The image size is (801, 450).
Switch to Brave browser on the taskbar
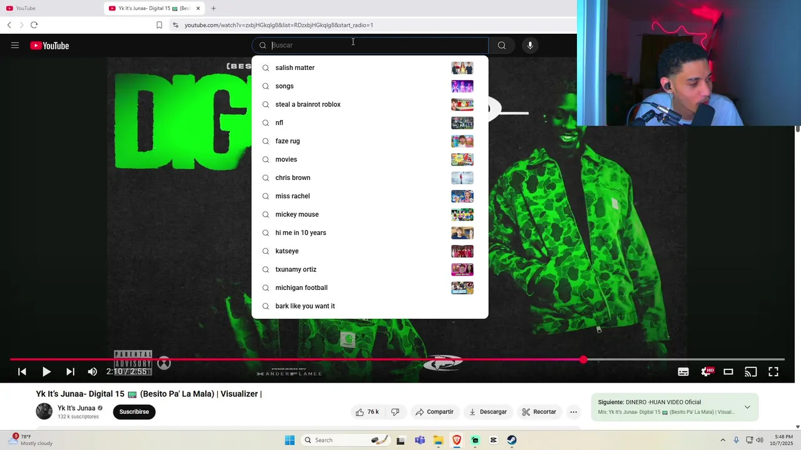[x=457, y=440]
